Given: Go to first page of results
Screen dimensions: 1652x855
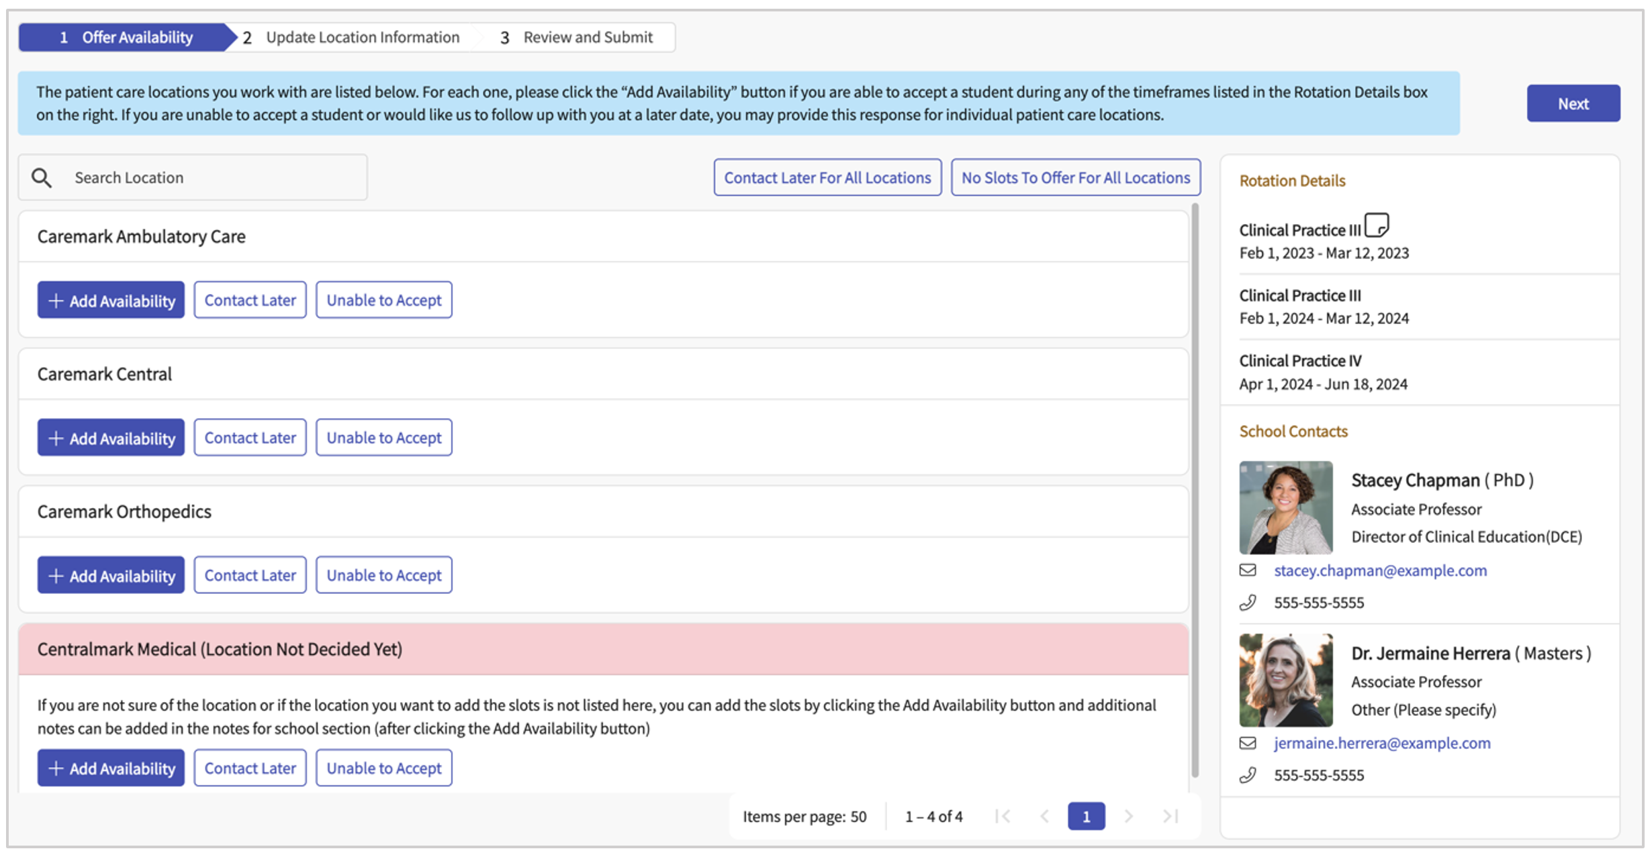Looking at the screenshot, I should click(x=1003, y=816).
